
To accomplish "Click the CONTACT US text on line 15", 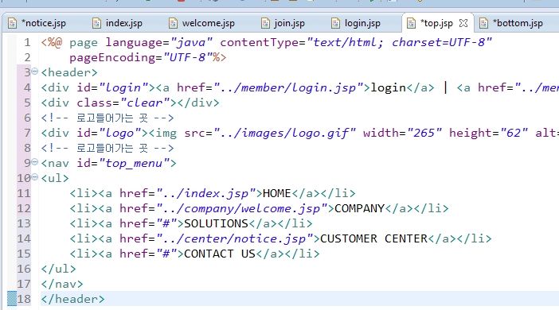I will point(220,254).
